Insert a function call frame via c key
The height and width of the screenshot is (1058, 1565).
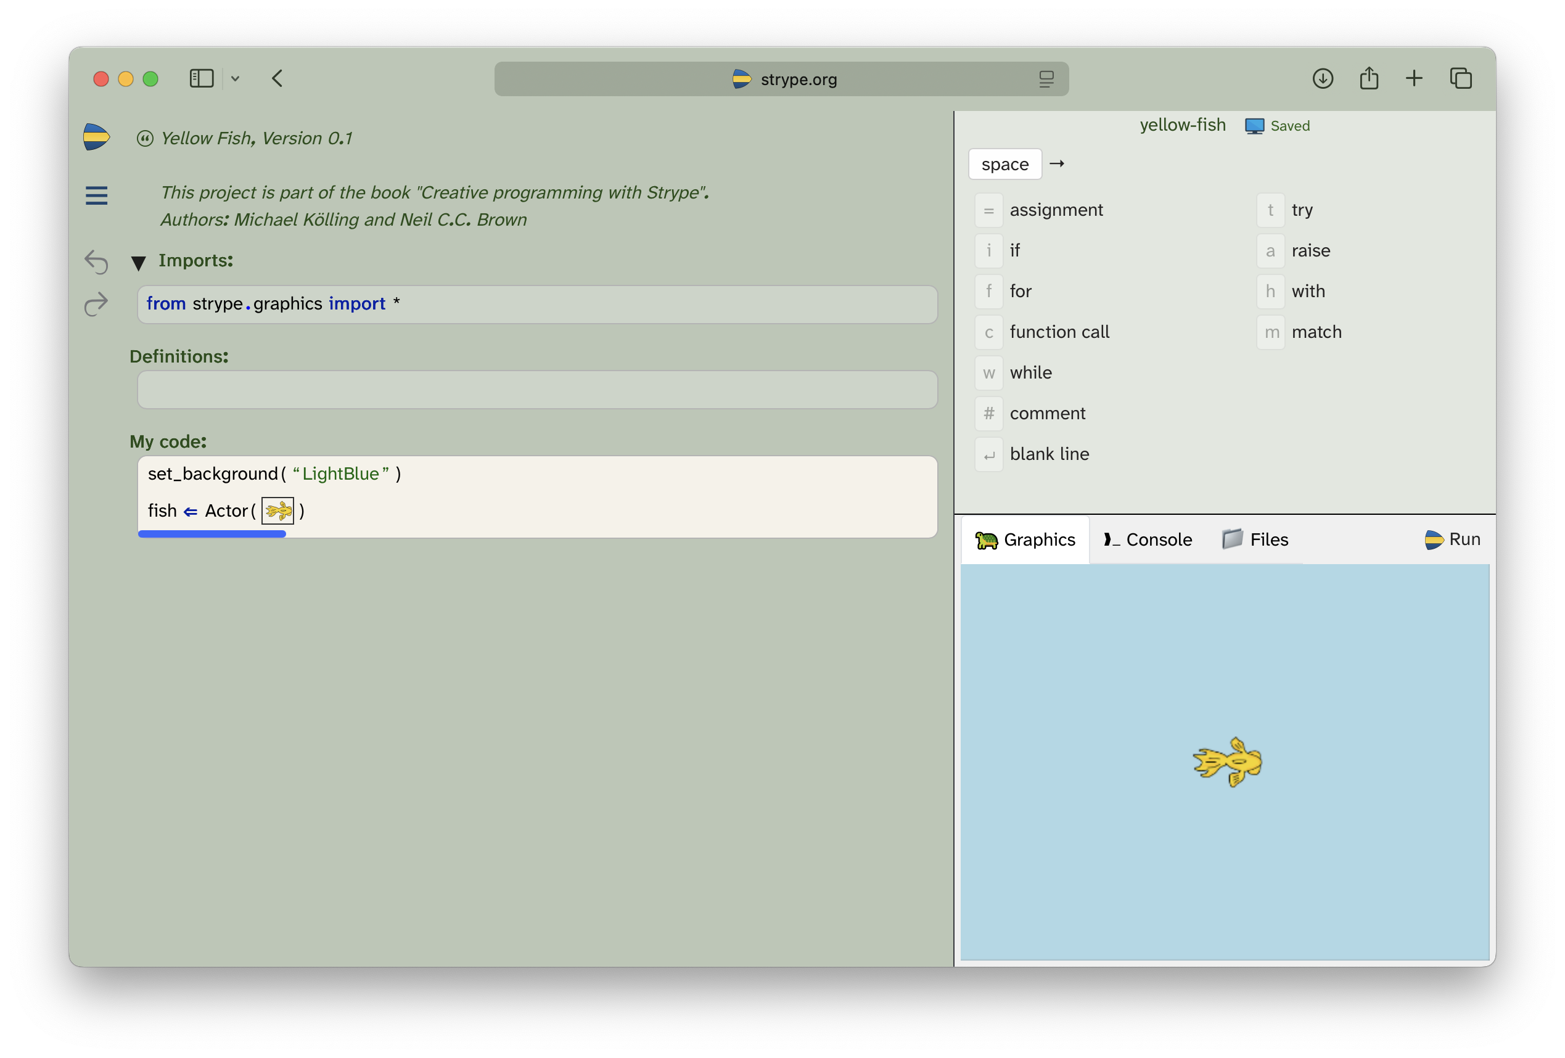click(988, 332)
